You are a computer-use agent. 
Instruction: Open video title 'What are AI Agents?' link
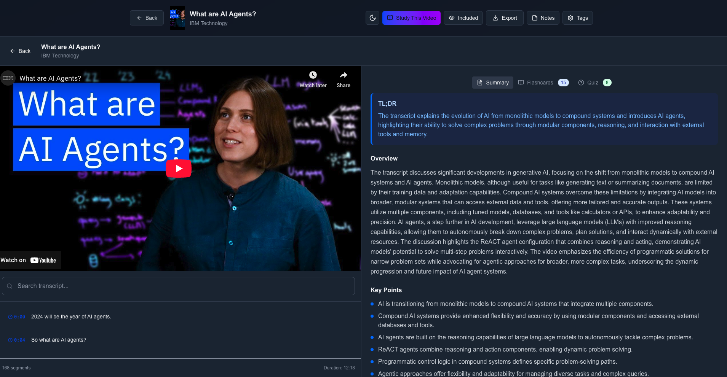pyautogui.click(x=50, y=78)
